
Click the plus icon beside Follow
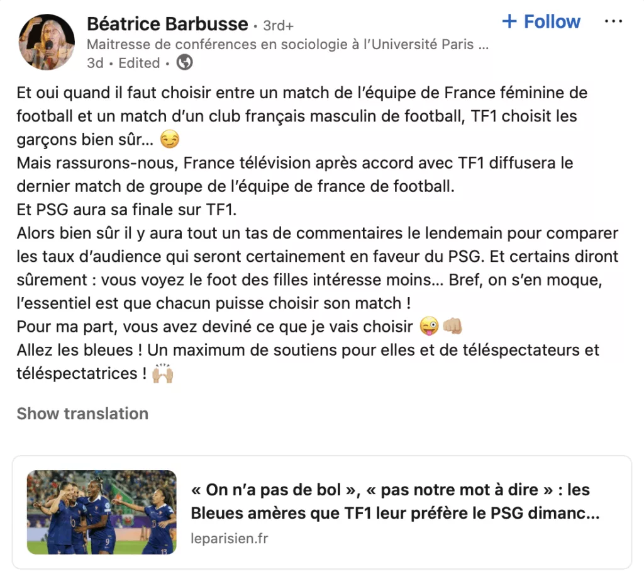click(x=509, y=21)
